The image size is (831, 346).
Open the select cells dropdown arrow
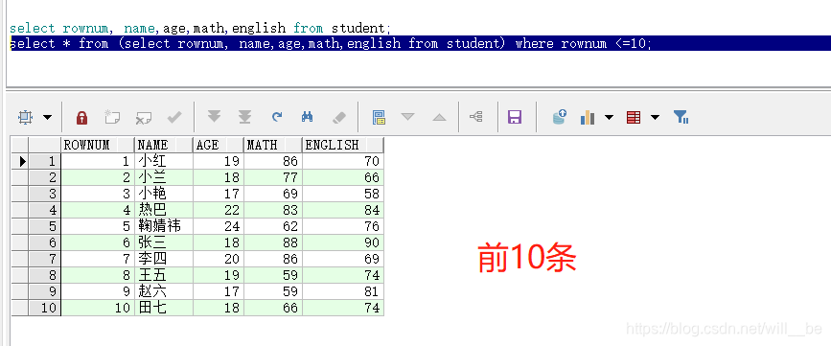point(48,117)
